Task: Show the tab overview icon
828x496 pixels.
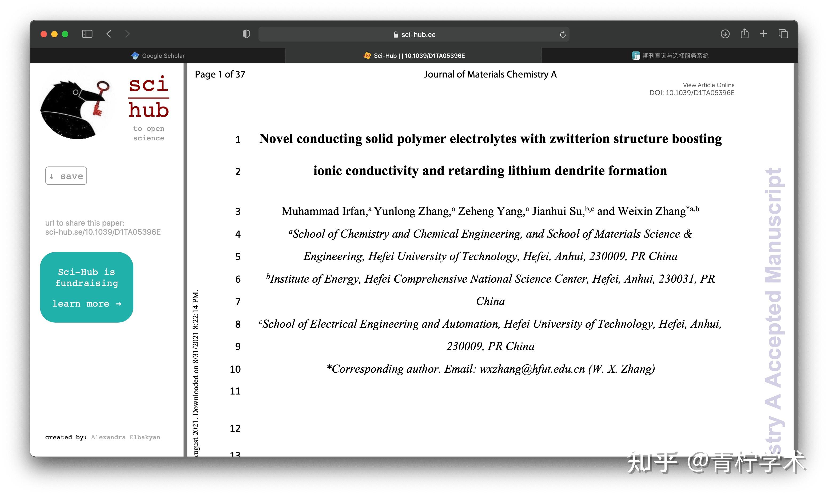Action: (783, 34)
